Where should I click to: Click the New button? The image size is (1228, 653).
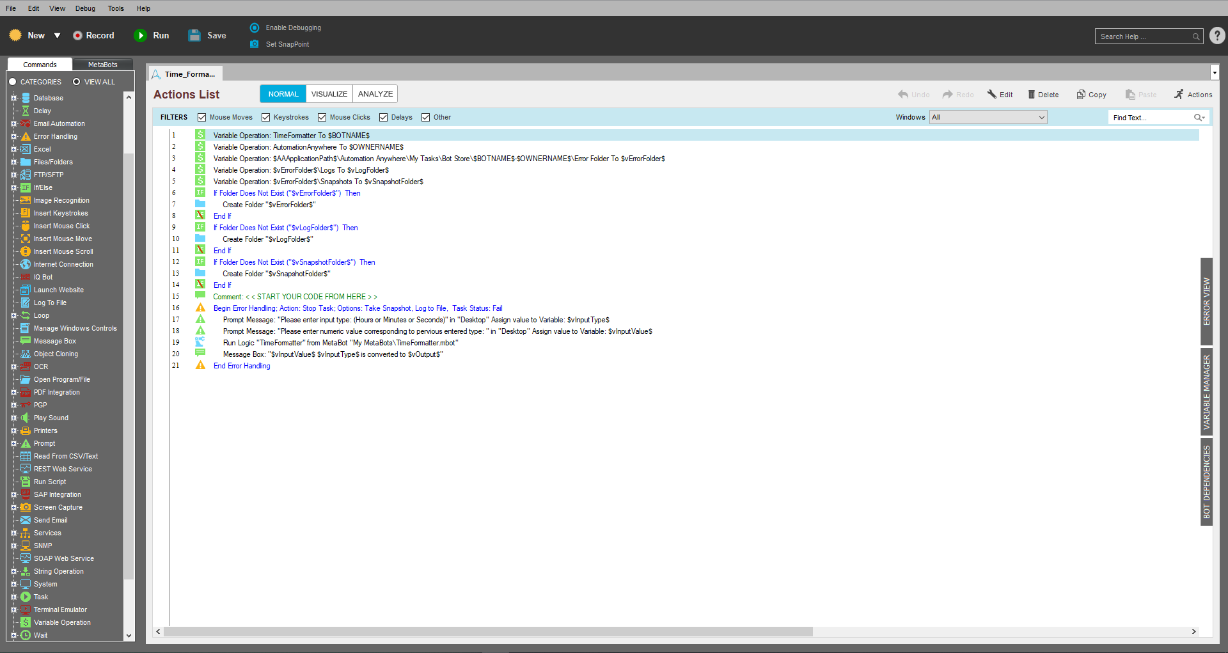27,36
